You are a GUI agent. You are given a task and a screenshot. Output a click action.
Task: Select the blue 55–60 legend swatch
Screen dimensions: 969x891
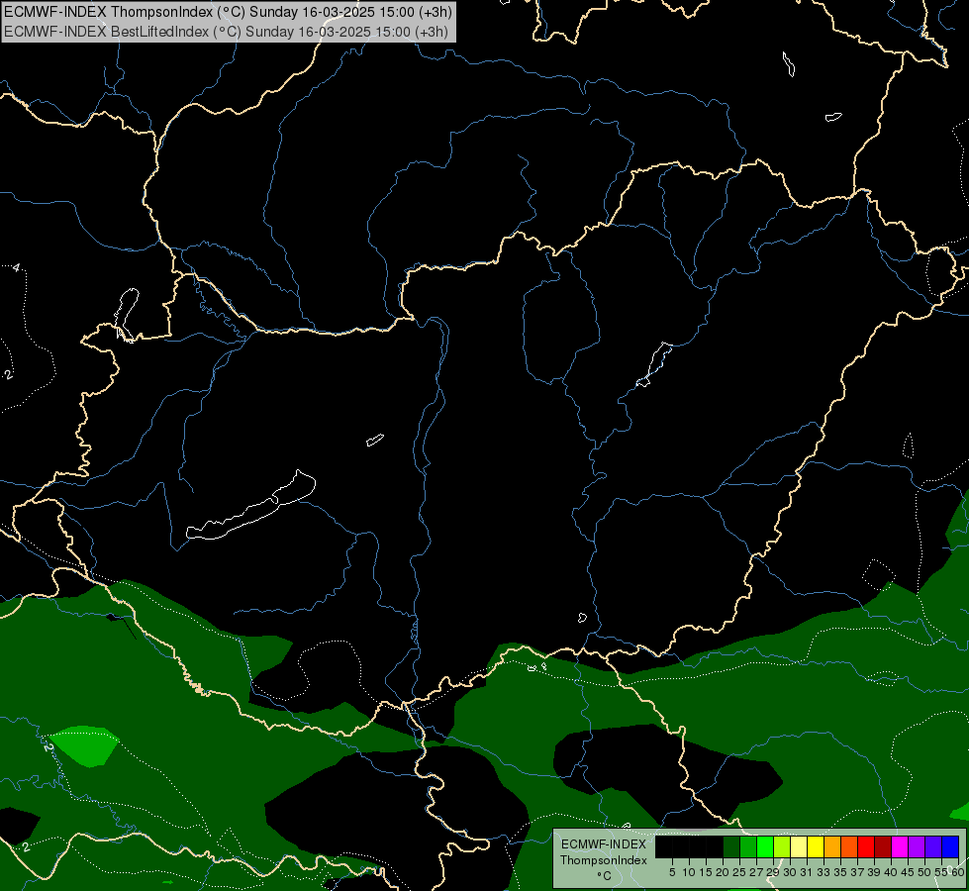pos(950,846)
